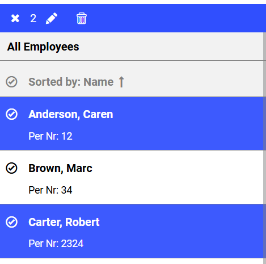Viewport: 266px width, 264px height.
Task: Open the All Employees heading
Action: pos(43,47)
